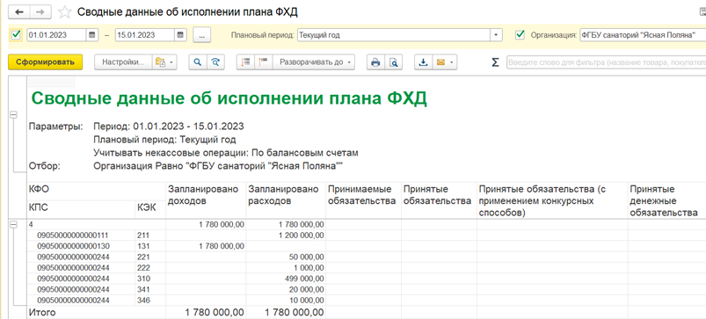Select the 20 000,00 expense cell
The width and height of the screenshot is (706, 319).
pos(286,289)
